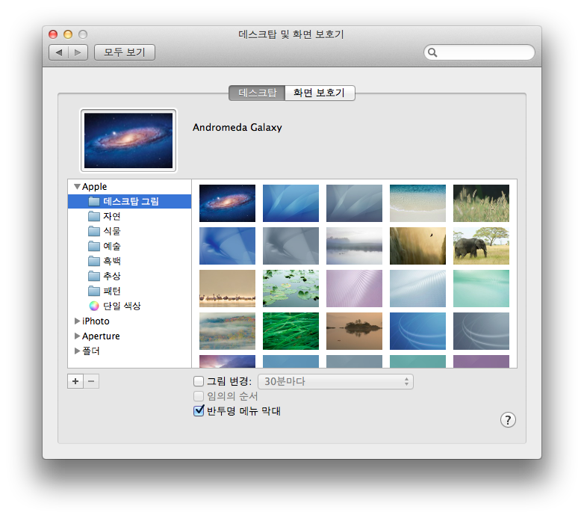The height and width of the screenshot is (518, 584).
Task: Choose the blue ripple arcs wallpaper thumbnail
Action: point(418,331)
